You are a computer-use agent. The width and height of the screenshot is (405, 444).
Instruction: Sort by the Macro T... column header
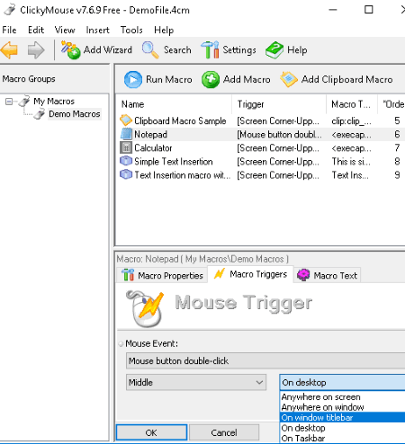(x=352, y=104)
